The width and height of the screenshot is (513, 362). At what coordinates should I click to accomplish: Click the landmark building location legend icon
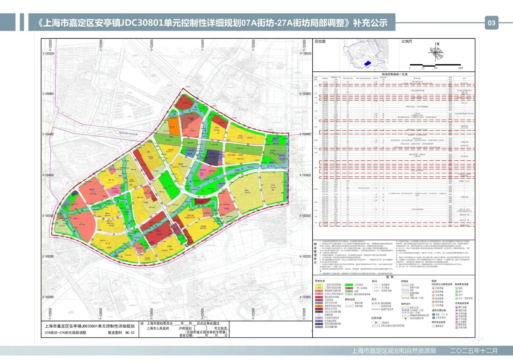point(405,318)
